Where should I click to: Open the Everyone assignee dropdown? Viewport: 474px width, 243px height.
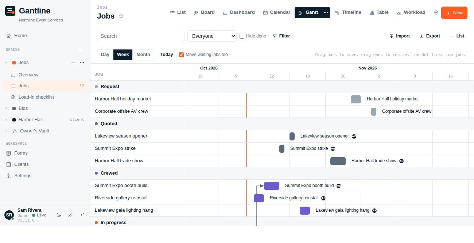(x=212, y=36)
